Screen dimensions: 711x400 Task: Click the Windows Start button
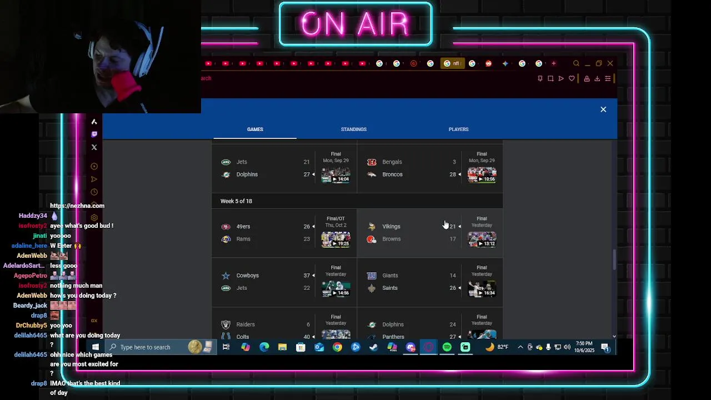tap(96, 347)
